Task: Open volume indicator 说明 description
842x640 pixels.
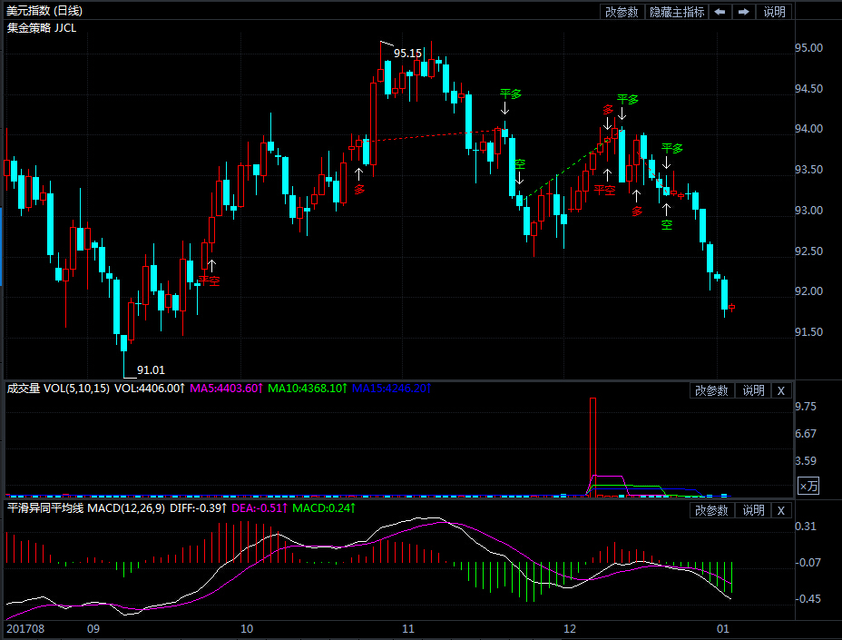Action: coord(753,390)
